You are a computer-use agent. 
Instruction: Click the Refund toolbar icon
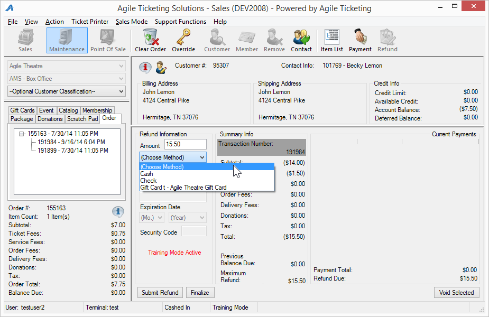click(x=387, y=40)
